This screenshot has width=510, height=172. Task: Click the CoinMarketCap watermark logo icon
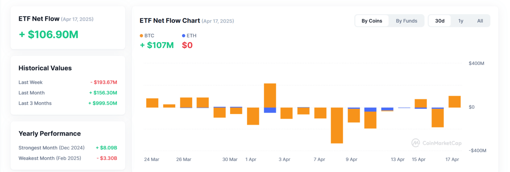pos(416,143)
